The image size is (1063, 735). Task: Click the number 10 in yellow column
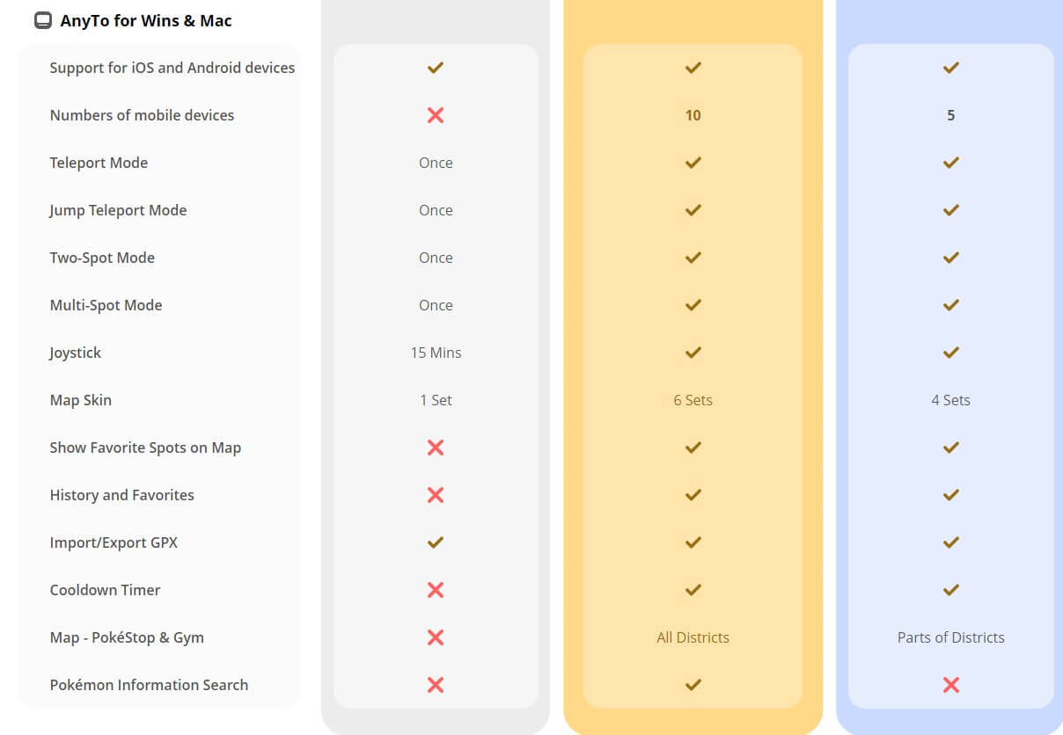click(693, 115)
